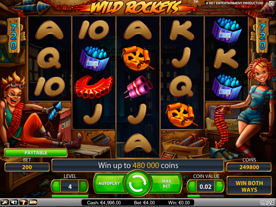The height and width of the screenshot is (207, 276).
Task: Open the wrench settings icon
Action: [5, 203]
